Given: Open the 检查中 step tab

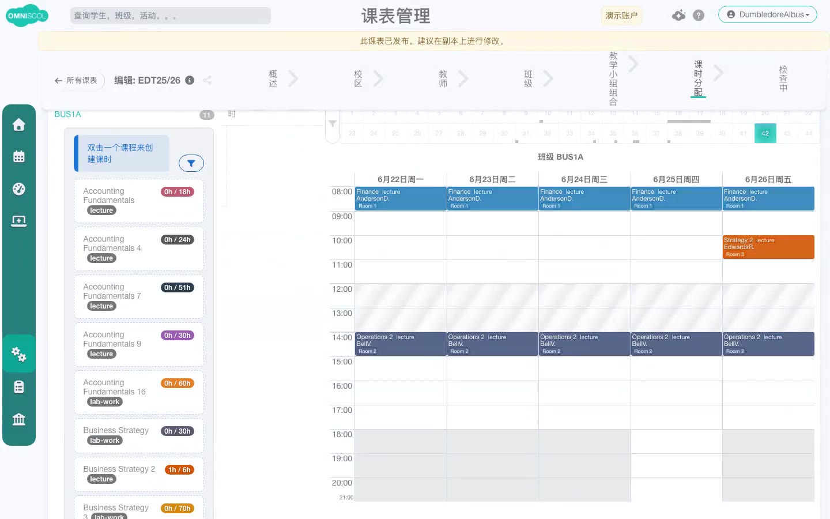Looking at the screenshot, I should pyautogui.click(x=783, y=78).
